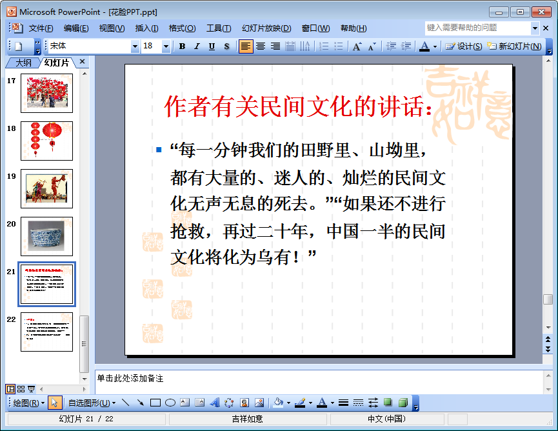Increase font size with the larger A icon
Screen dimensions: 558x431
(x=357, y=46)
